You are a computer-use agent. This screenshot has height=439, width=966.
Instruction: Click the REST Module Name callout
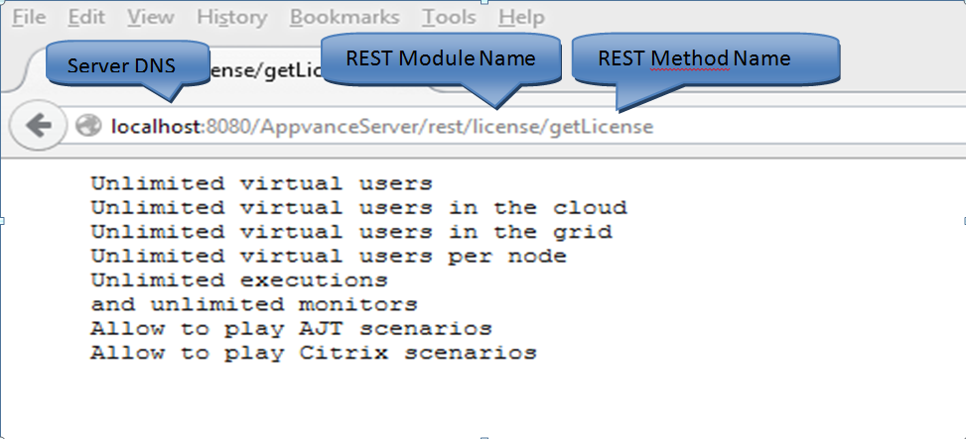click(x=440, y=58)
